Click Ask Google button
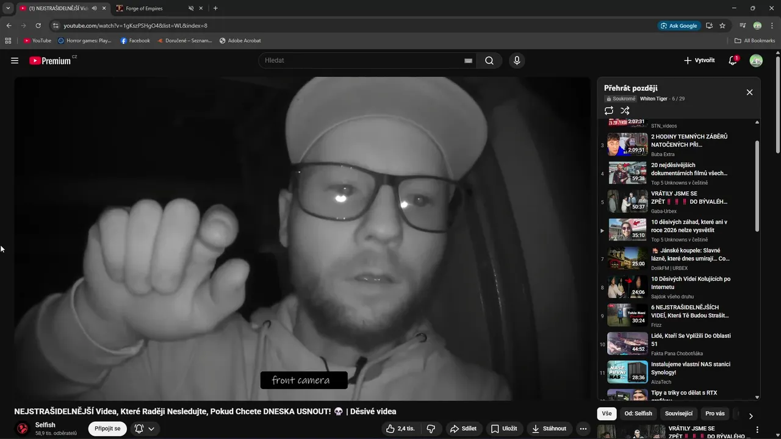The image size is (781, 439). tap(679, 26)
